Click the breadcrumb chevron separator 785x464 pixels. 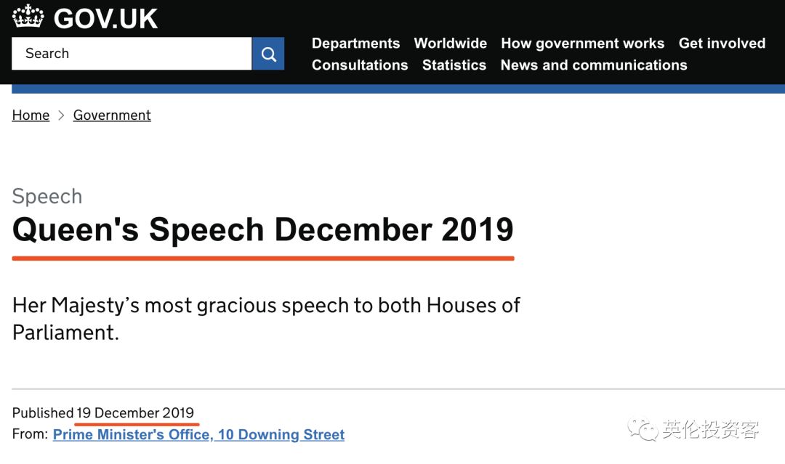(x=61, y=115)
